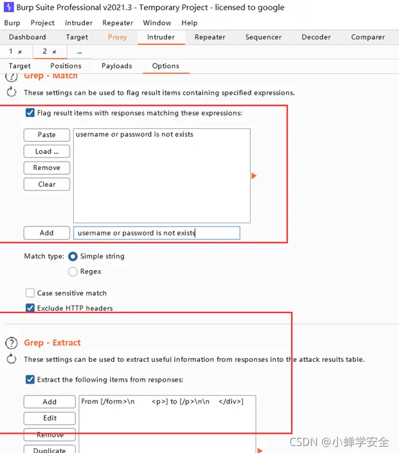Click Add button in Grep Extract
This screenshot has width=399, height=453.
(49, 402)
